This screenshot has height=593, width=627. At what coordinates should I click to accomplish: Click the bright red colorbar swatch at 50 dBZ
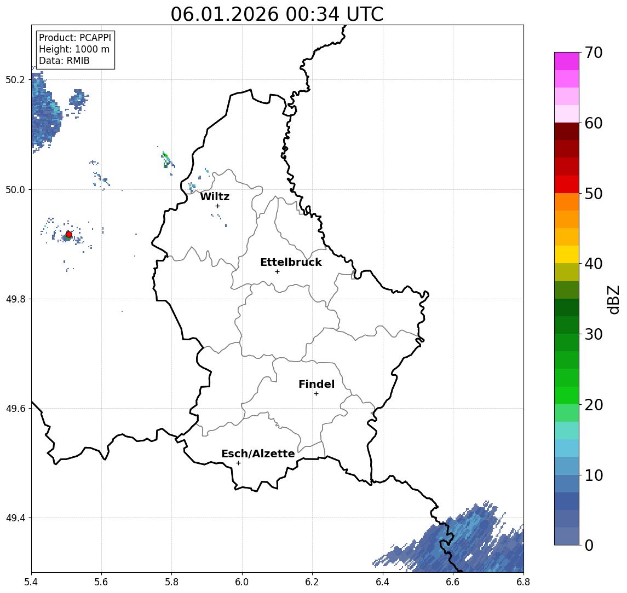click(567, 184)
